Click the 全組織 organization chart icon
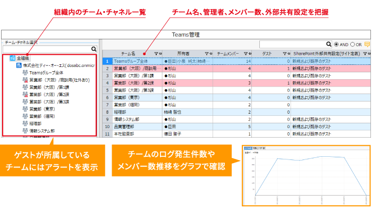This screenshot has width=372, height=211. click(13, 58)
